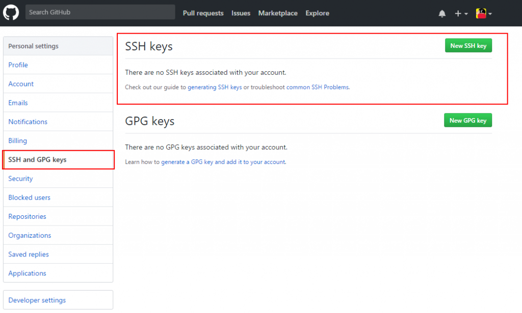The width and height of the screenshot is (522, 313).
Task: Open Issues from the top navigation
Action: click(241, 13)
